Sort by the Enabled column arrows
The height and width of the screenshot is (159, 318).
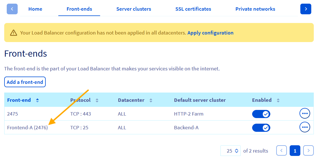tap(278, 100)
